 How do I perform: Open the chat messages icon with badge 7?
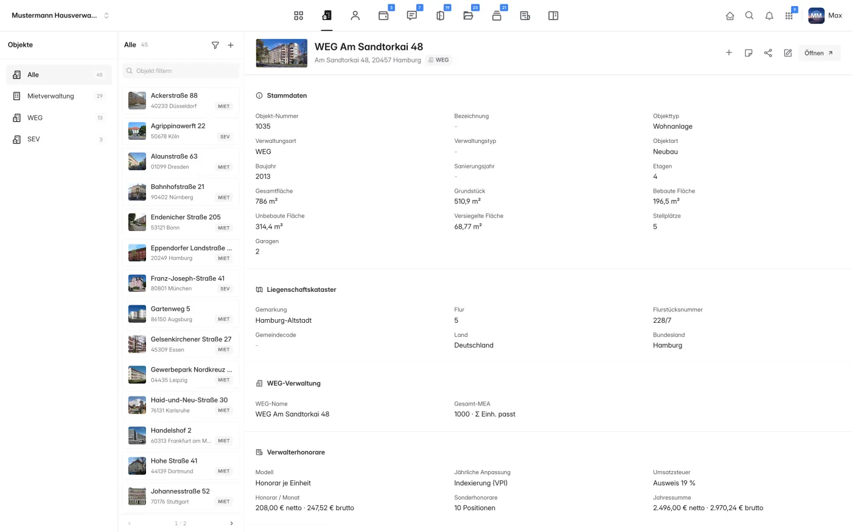tap(412, 16)
